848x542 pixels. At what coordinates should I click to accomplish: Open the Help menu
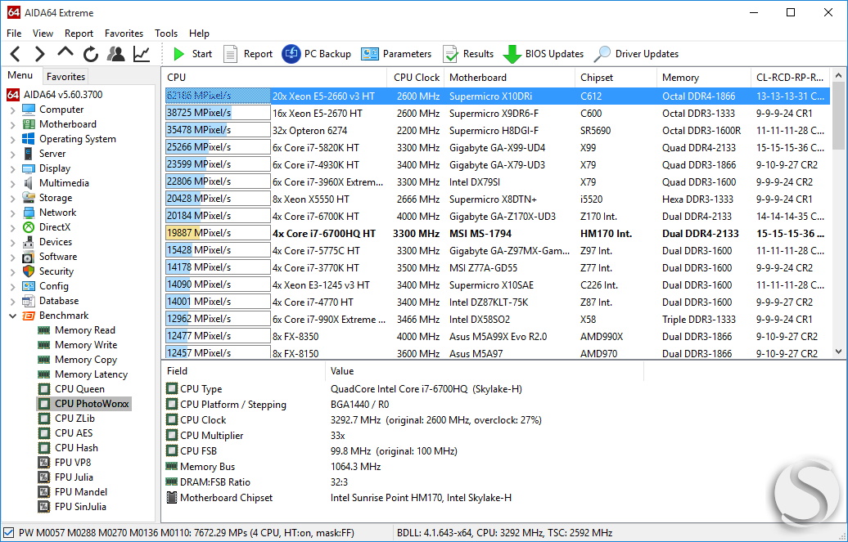(x=199, y=34)
